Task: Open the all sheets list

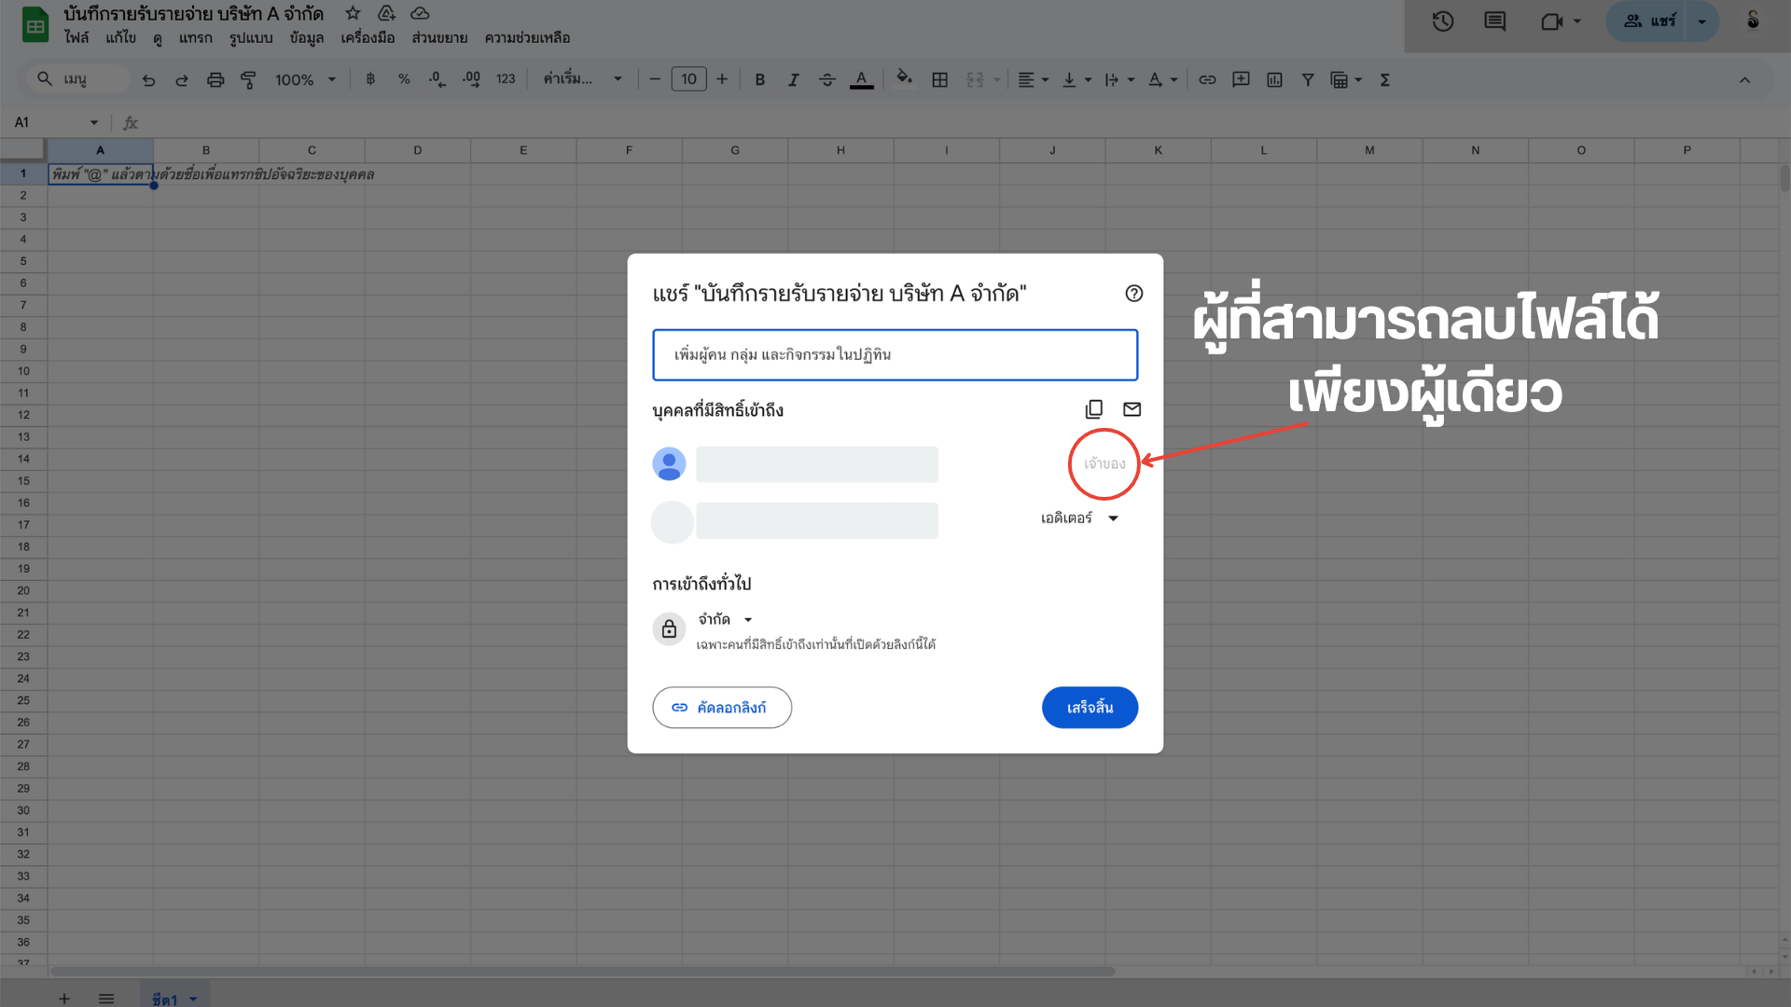Action: (x=106, y=999)
